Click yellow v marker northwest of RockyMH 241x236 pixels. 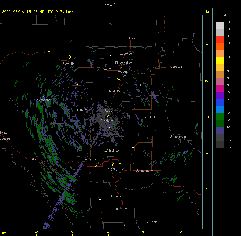coord(49,52)
